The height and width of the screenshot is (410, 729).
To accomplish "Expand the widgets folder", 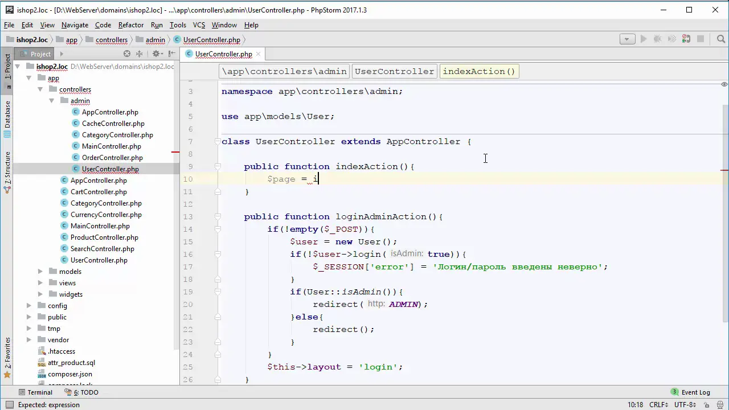I will pyautogui.click(x=40, y=294).
